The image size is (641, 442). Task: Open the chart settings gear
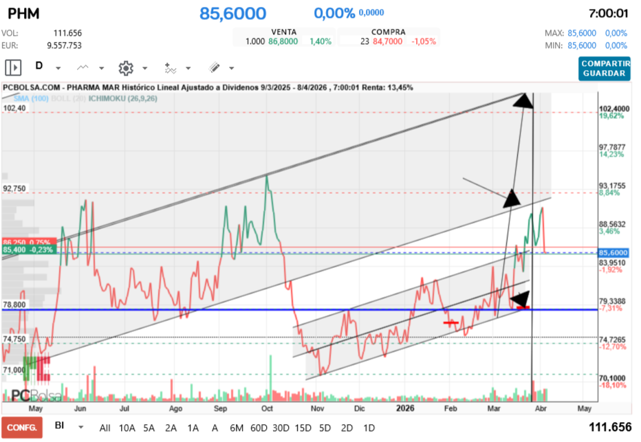pos(126,68)
